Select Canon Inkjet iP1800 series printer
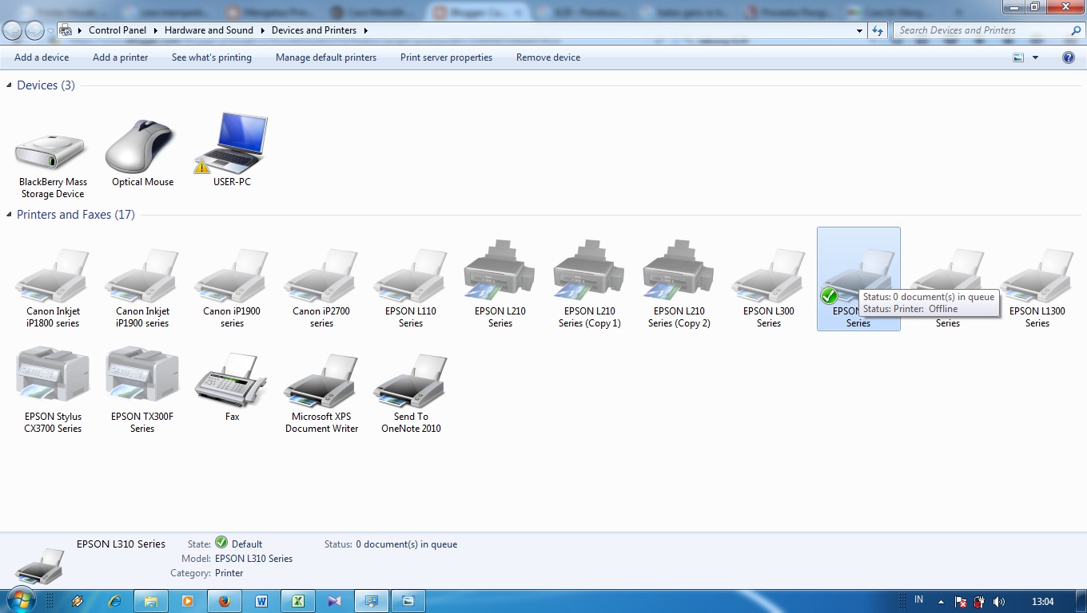1087x613 pixels. (x=53, y=287)
